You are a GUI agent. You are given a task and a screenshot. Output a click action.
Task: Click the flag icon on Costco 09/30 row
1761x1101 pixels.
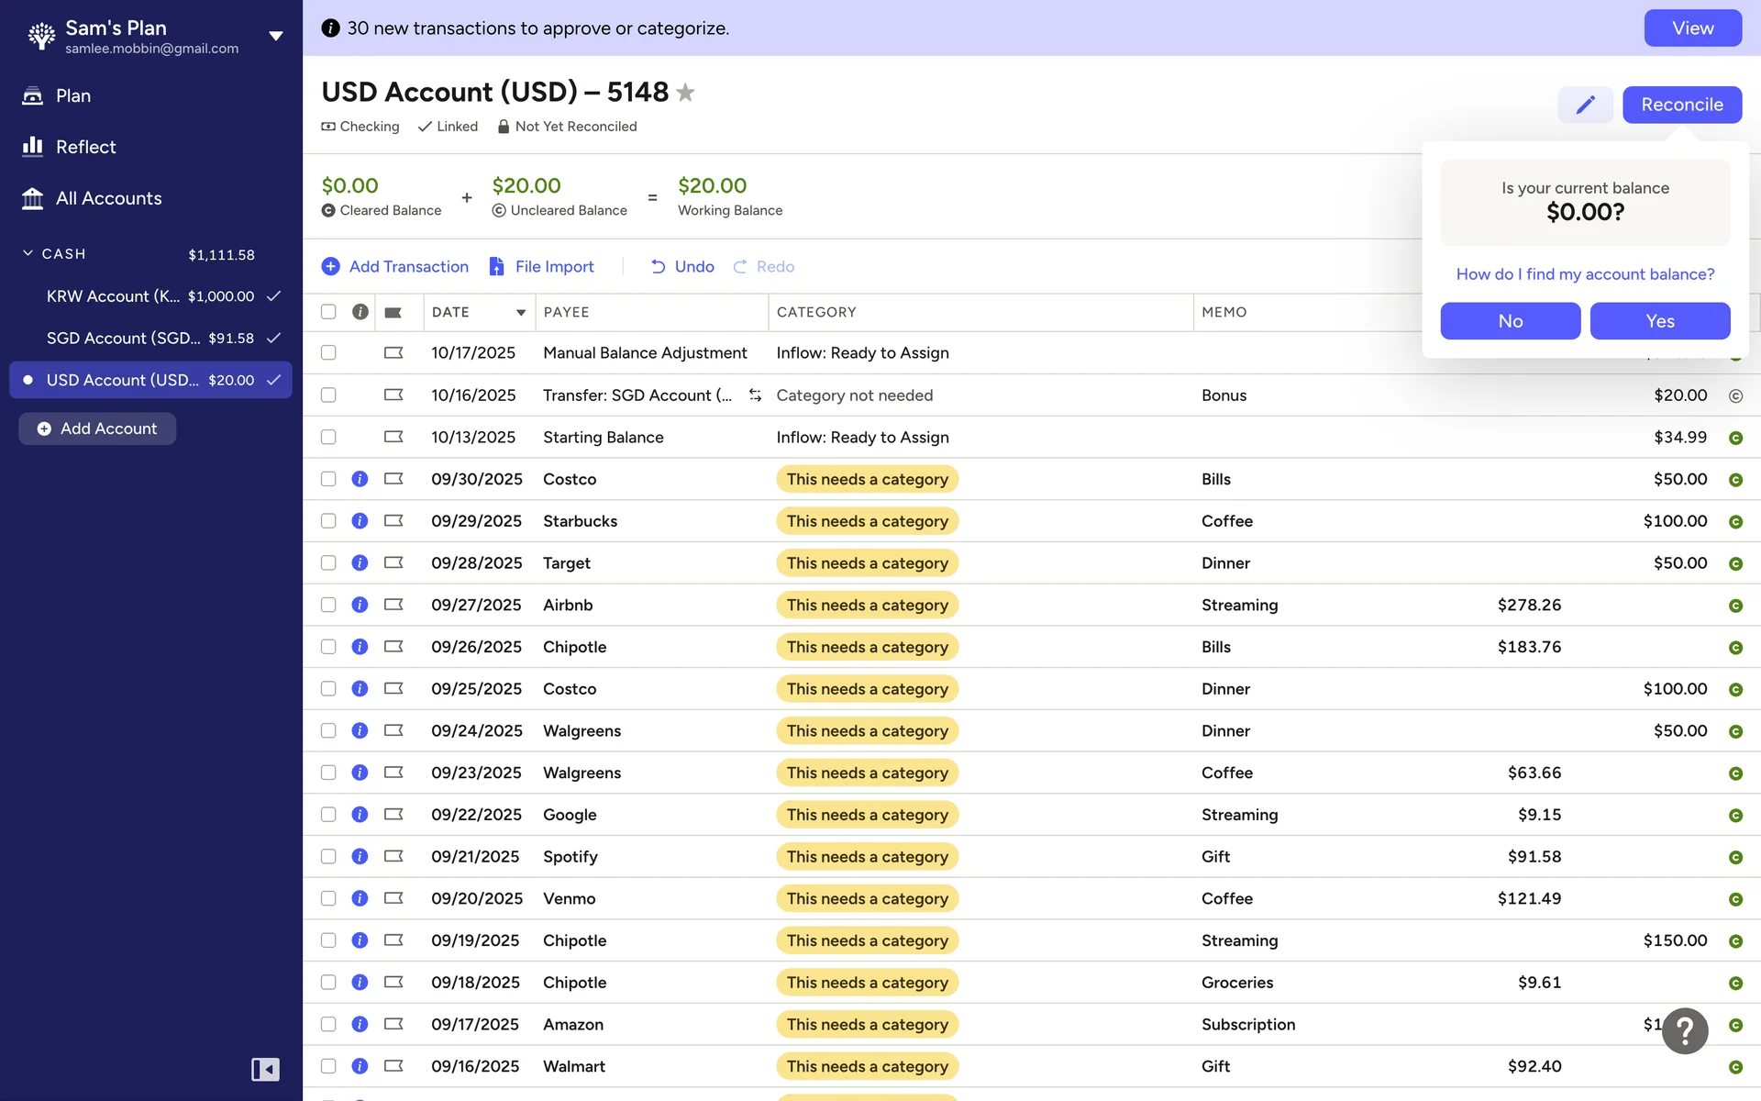[x=393, y=479]
